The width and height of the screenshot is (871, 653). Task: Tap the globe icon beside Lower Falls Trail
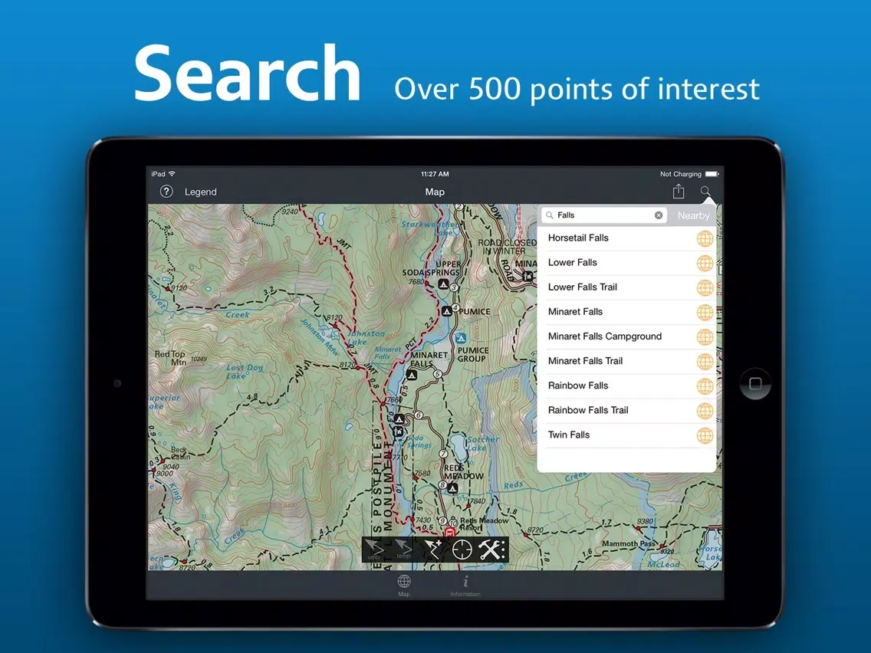tap(705, 287)
